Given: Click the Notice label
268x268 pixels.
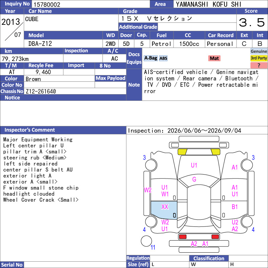Looking at the screenshot, I should tap(12, 97).
